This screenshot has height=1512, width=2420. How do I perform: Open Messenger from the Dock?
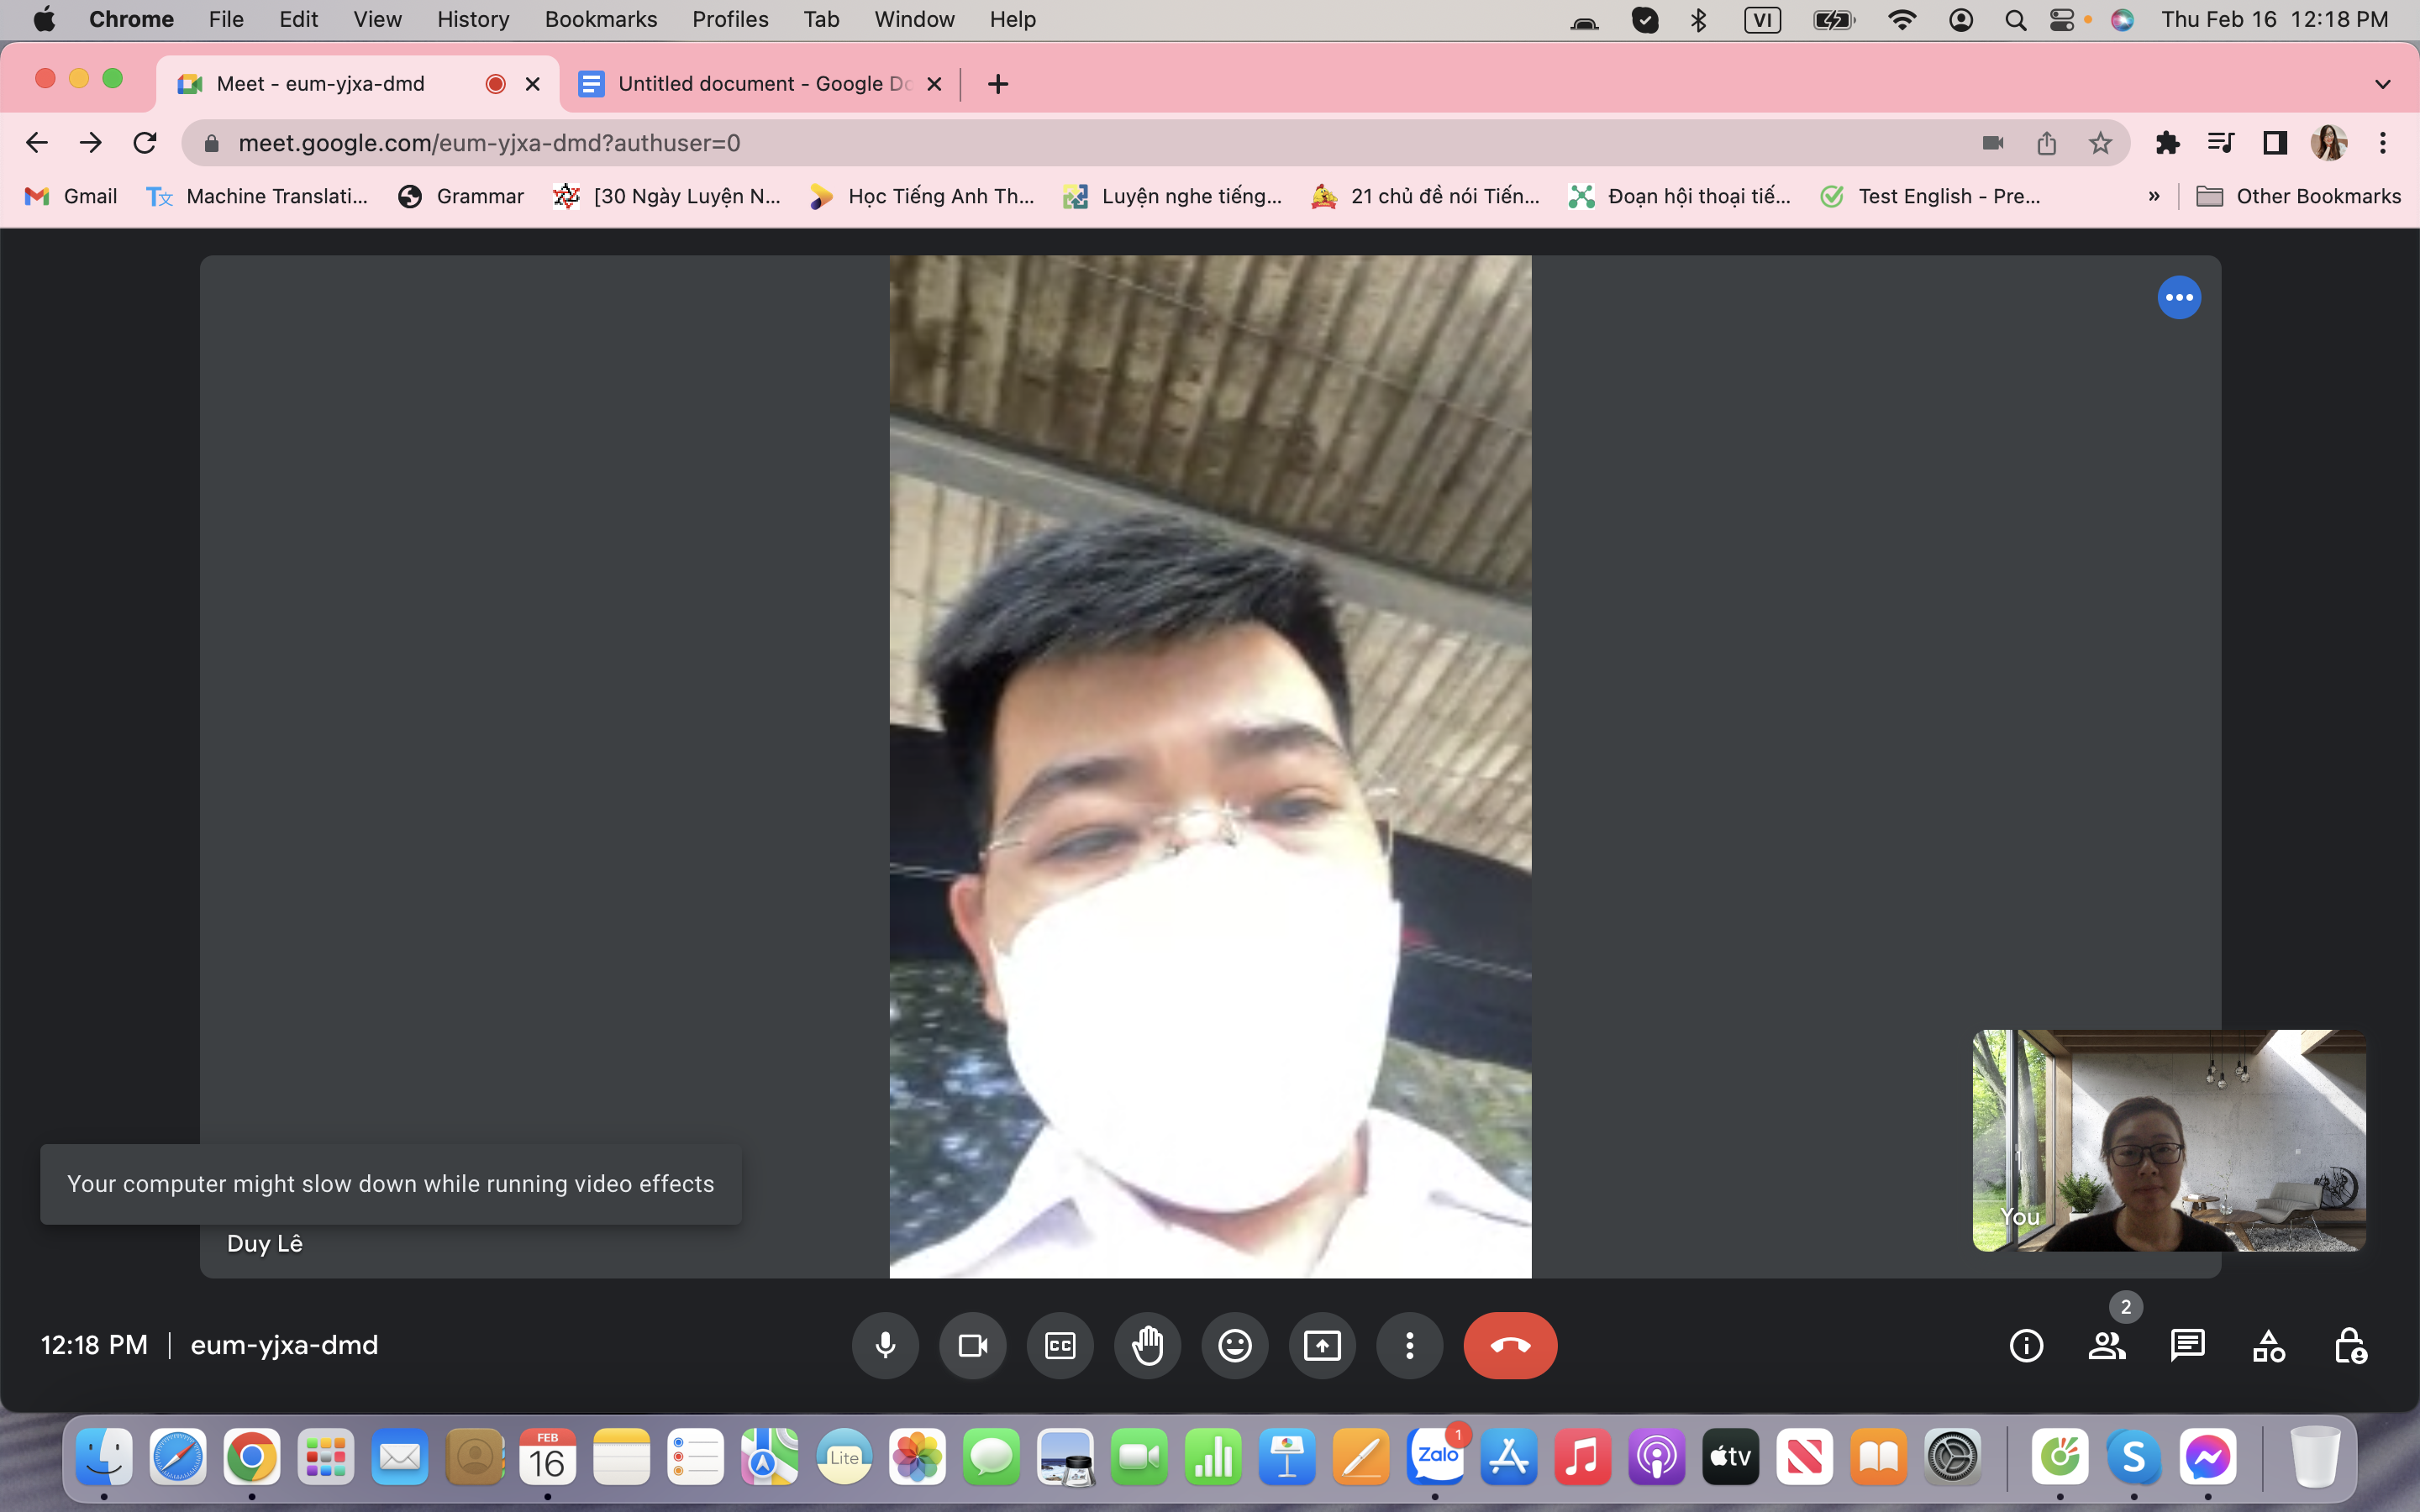tap(2208, 1457)
